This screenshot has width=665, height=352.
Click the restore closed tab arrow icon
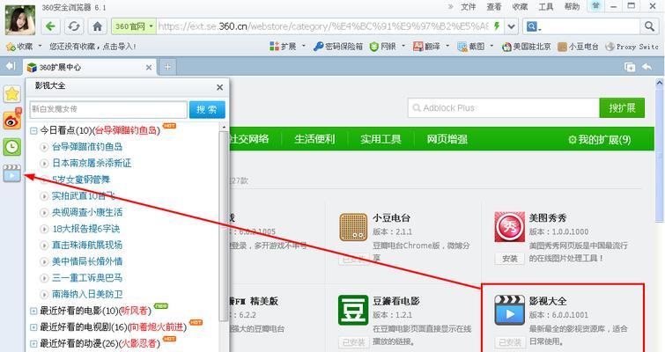(x=647, y=67)
